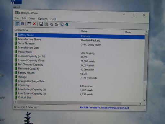Click battery icon beside Power State
Image resolution: width=165 pixels, height=124 pixels.
pyautogui.click(x=16, y=51)
